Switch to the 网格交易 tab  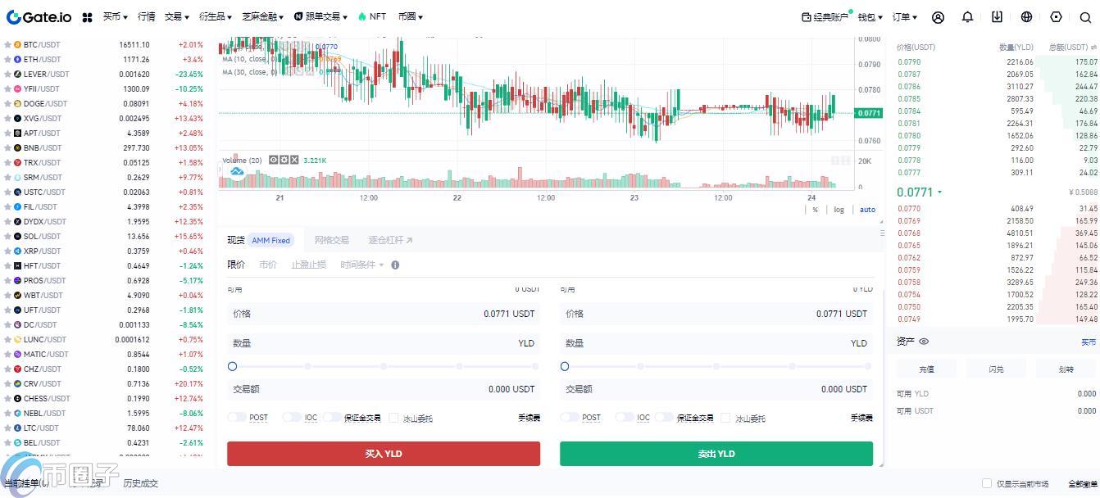click(x=332, y=240)
